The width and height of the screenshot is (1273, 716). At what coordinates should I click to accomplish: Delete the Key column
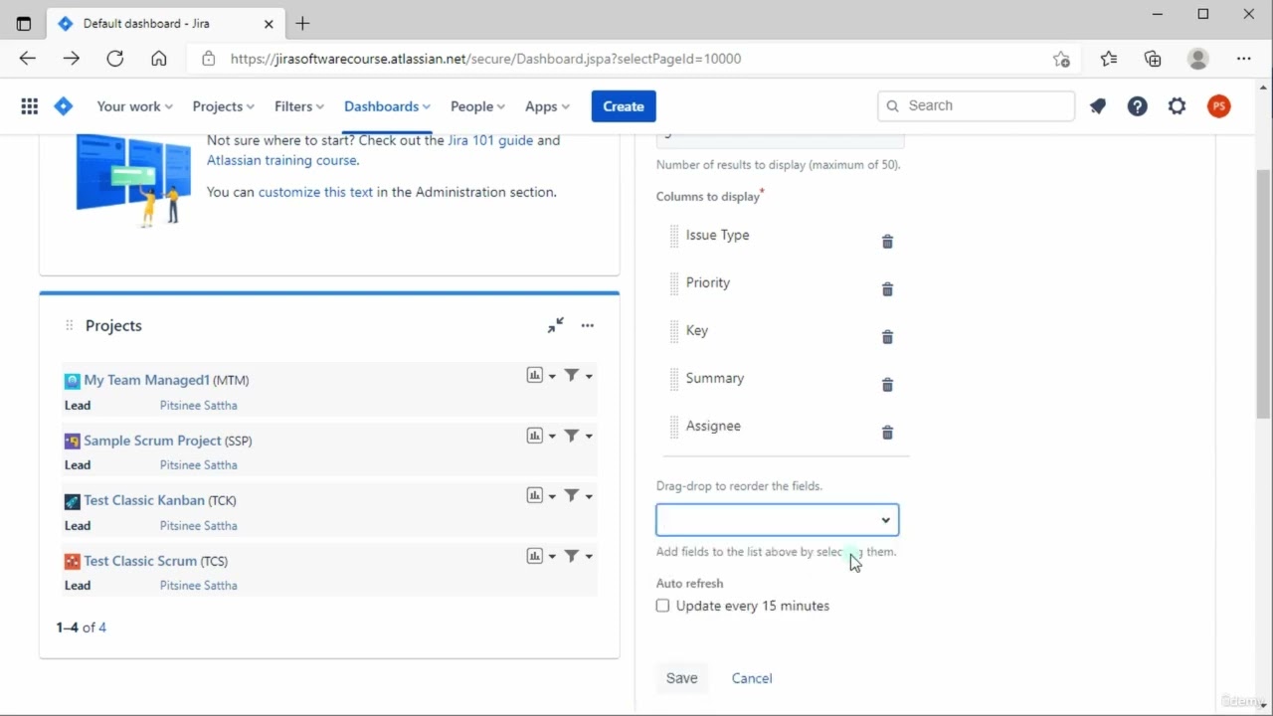[x=887, y=337]
